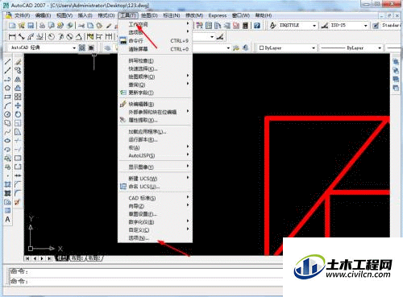Select the Polygon draw tool
This screenshot has height=297, width=403.
tap(7, 88)
